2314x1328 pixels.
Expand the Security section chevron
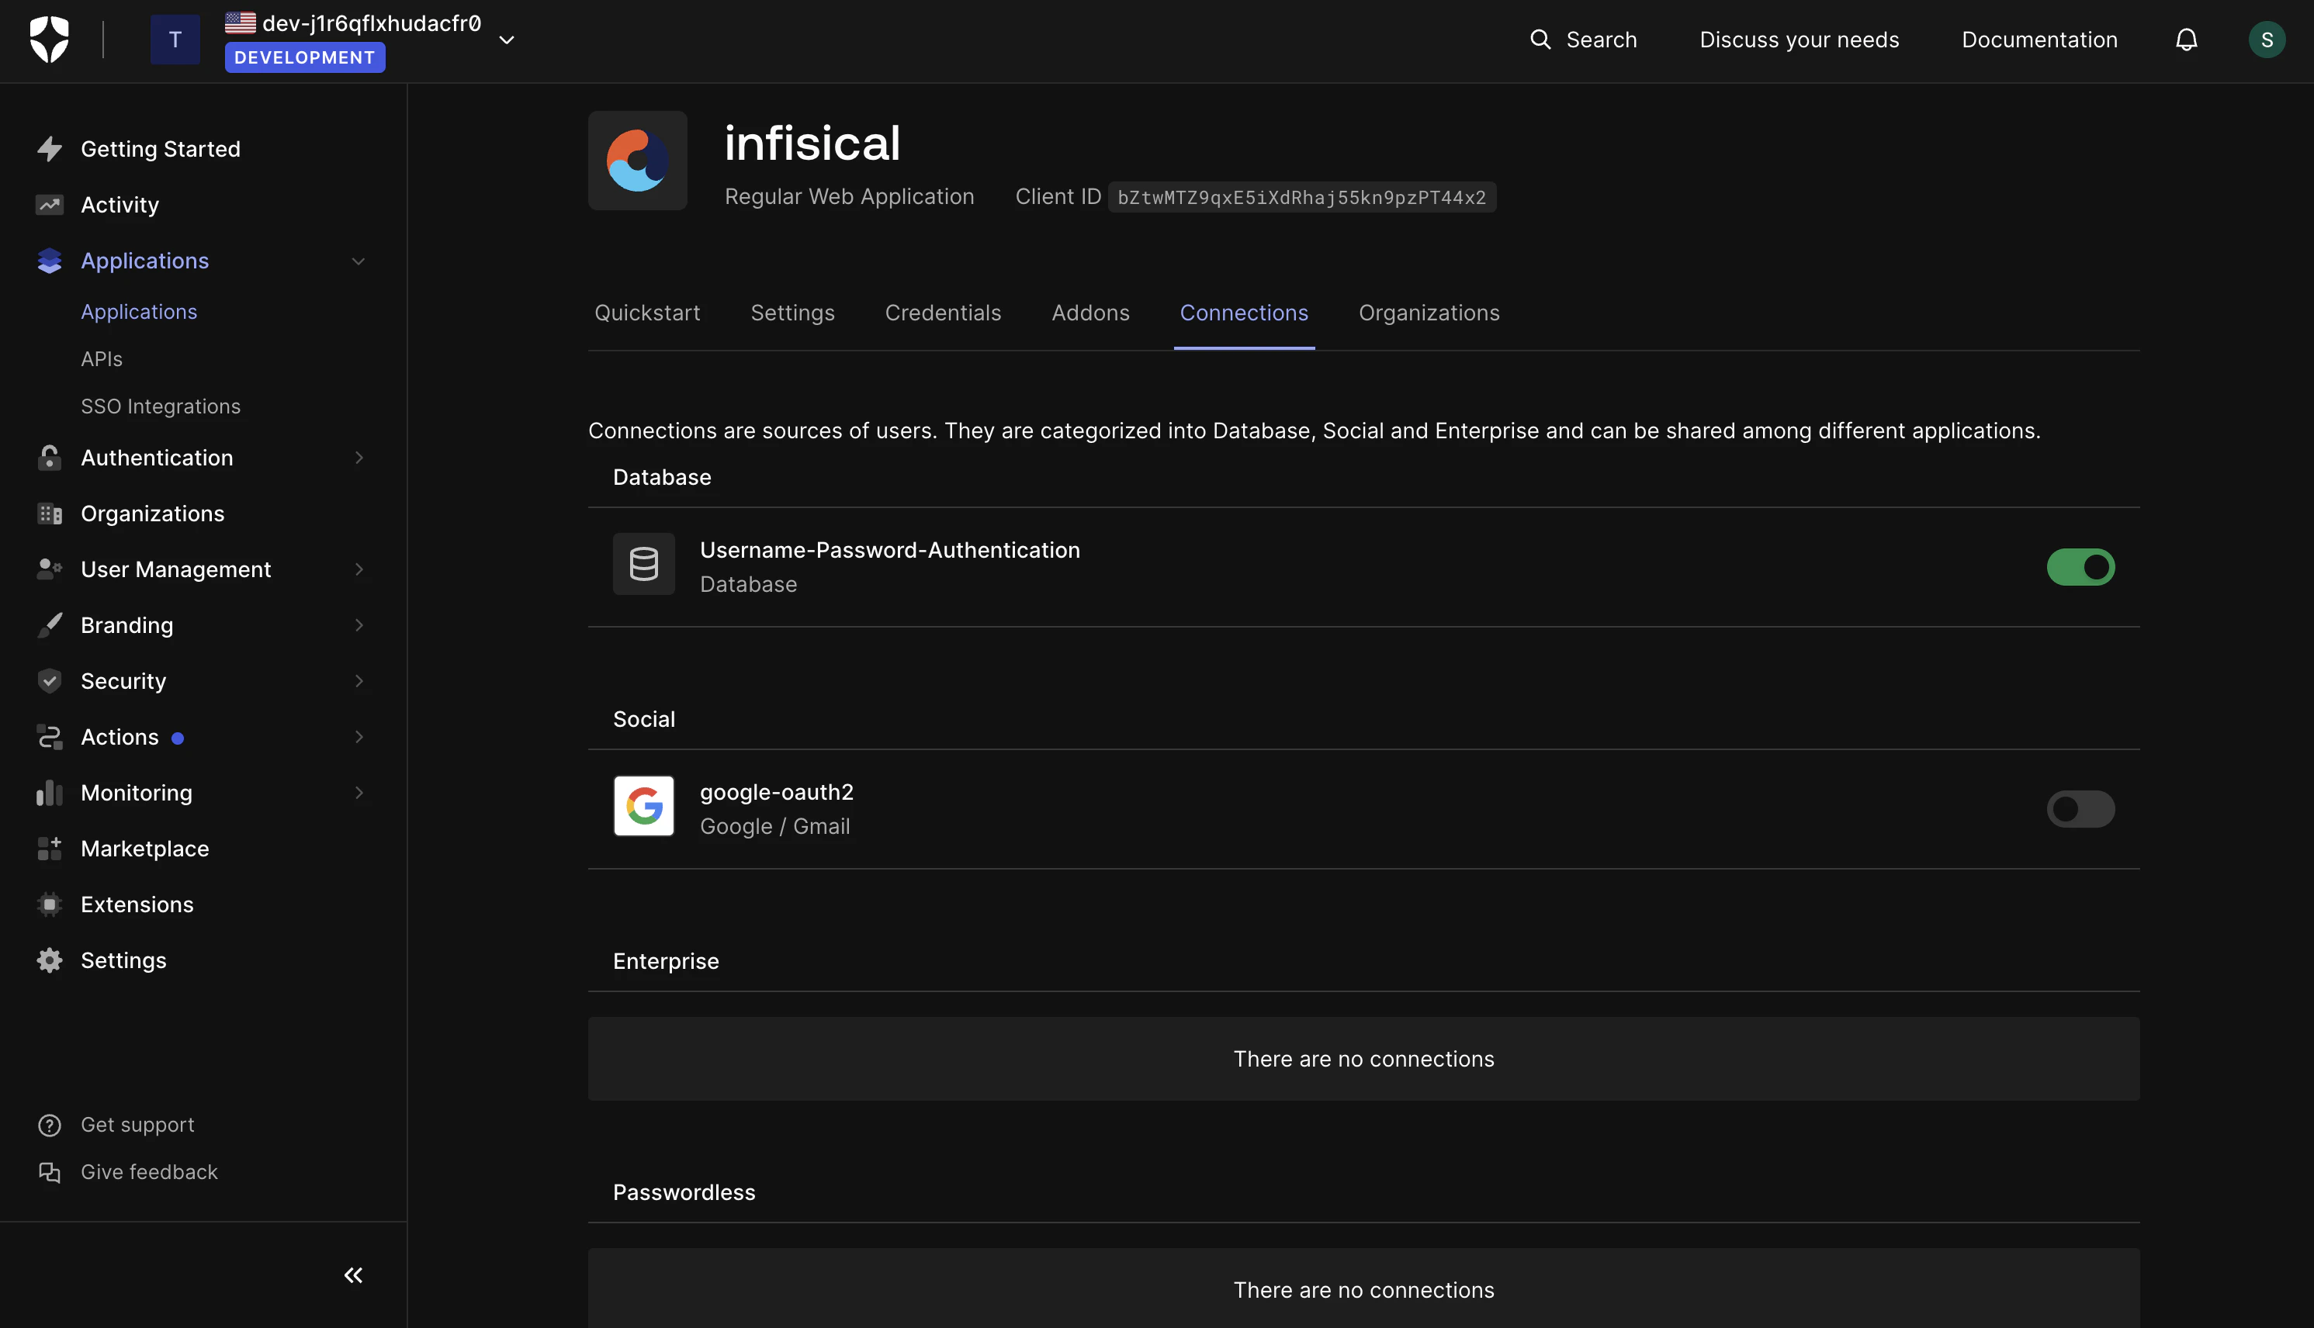coord(359,681)
